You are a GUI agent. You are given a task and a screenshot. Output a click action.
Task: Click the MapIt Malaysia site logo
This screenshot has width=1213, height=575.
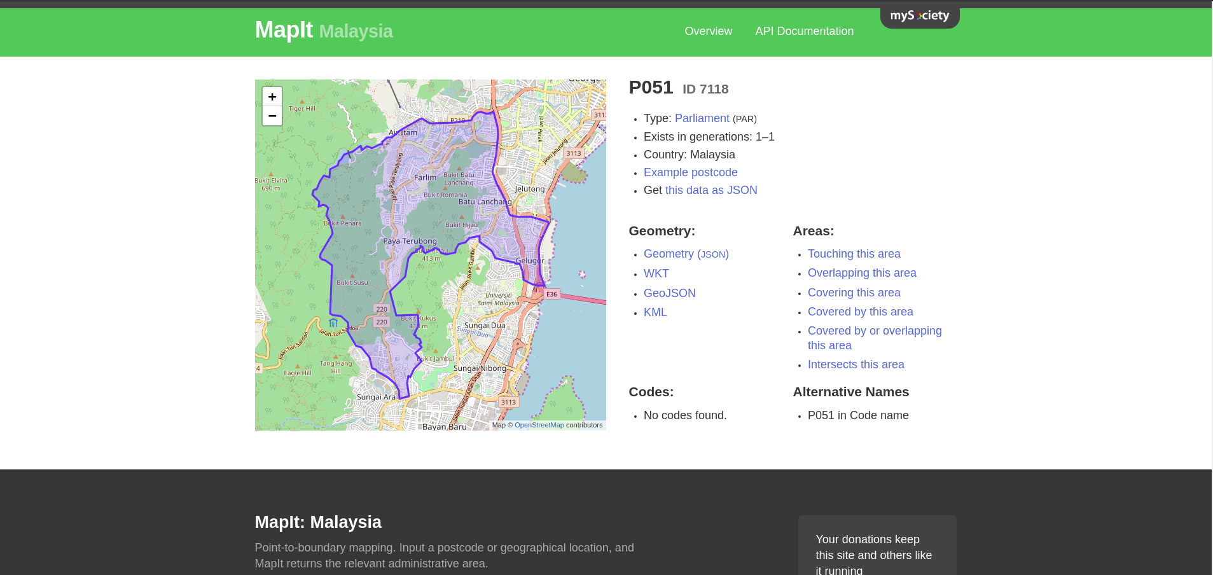click(x=324, y=30)
